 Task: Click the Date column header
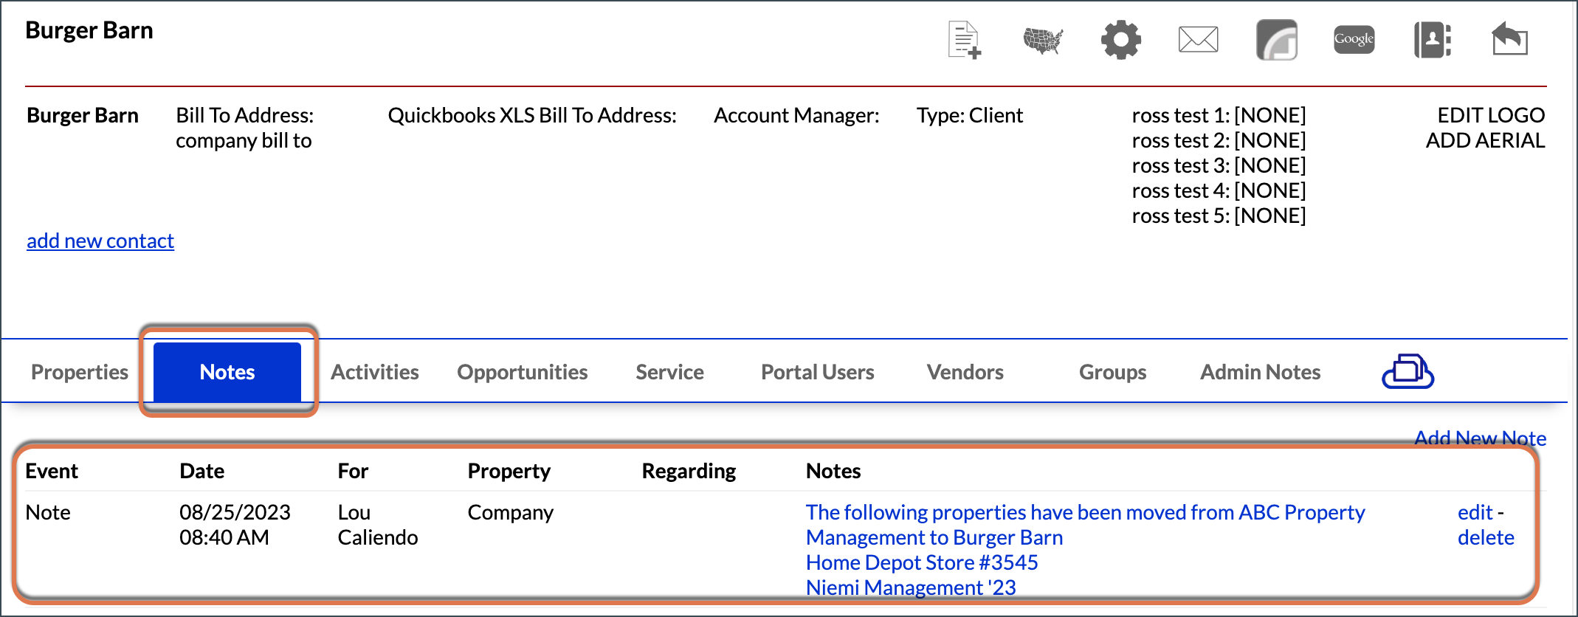(202, 471)
